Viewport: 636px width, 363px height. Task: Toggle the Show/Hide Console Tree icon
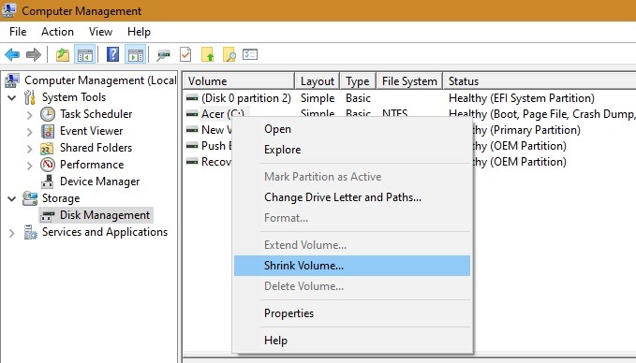coord(85,54)
